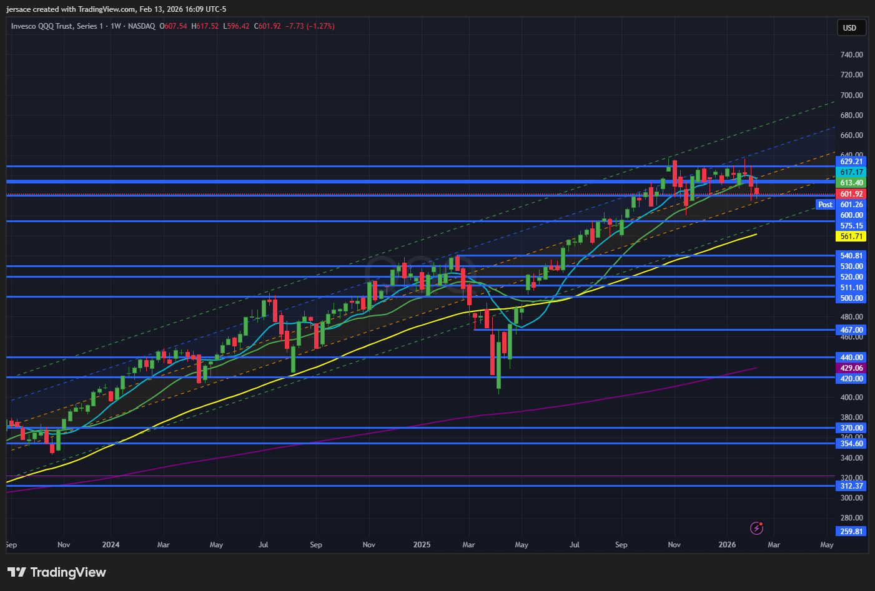Click the open value O607.54
The image size is (875, 591).
click(x=173, y=26)
